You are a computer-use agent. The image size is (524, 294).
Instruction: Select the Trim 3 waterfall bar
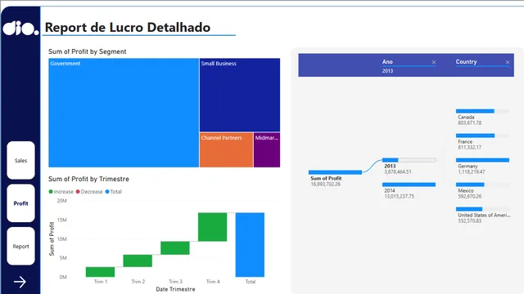[x=175, y=248]
